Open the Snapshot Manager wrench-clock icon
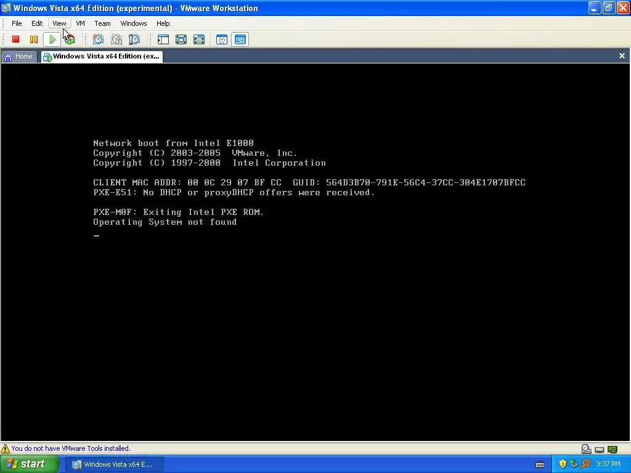This screenshot has width=631, height=473. click(134, 39)
